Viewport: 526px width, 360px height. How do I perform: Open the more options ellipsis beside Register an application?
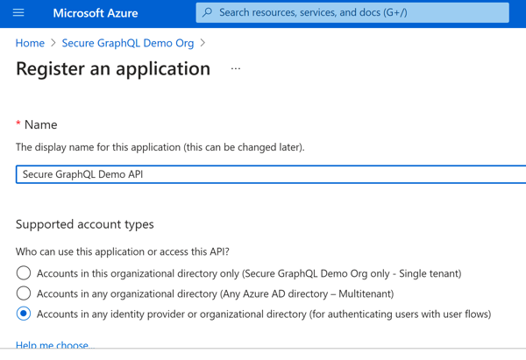(236, 68)
